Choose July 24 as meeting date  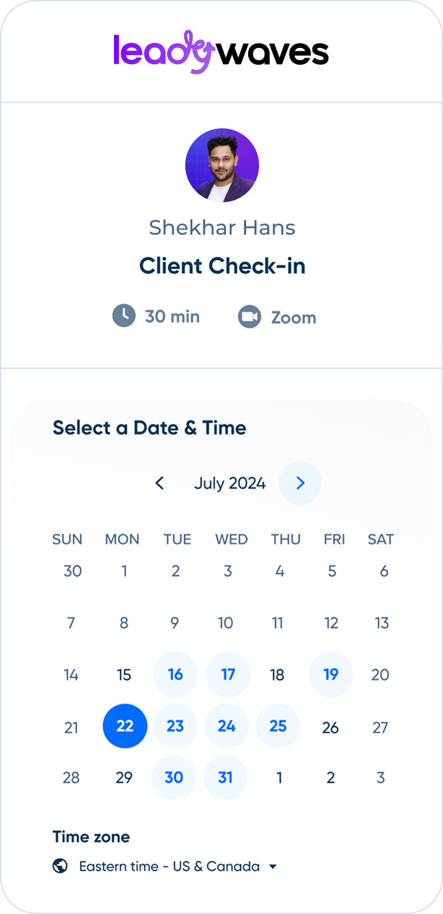227,726
